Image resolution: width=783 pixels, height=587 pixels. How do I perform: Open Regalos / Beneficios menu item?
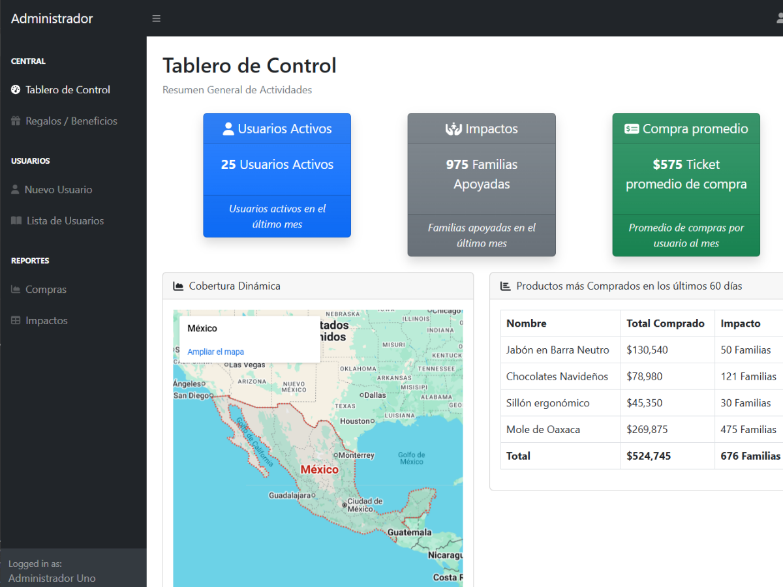pos(71,121)
